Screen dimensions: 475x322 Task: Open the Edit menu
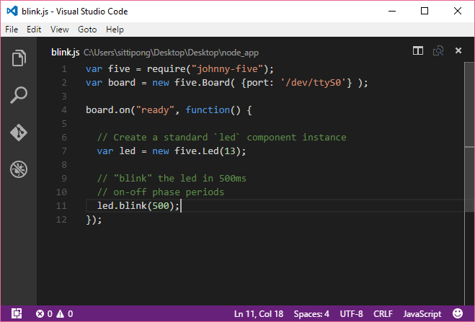point(34,30)
